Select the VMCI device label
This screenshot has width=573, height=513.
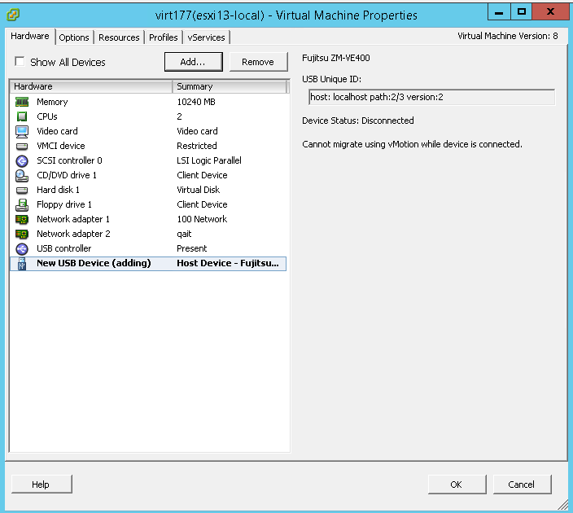pyautogui.click(x=61, y=146)
